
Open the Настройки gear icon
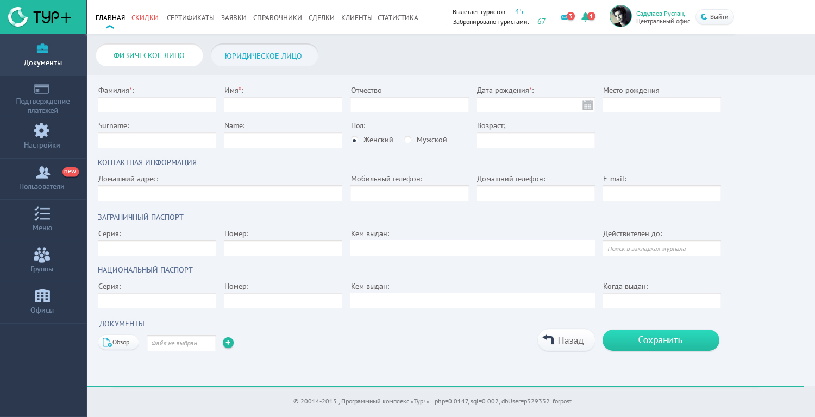point(42,130)
